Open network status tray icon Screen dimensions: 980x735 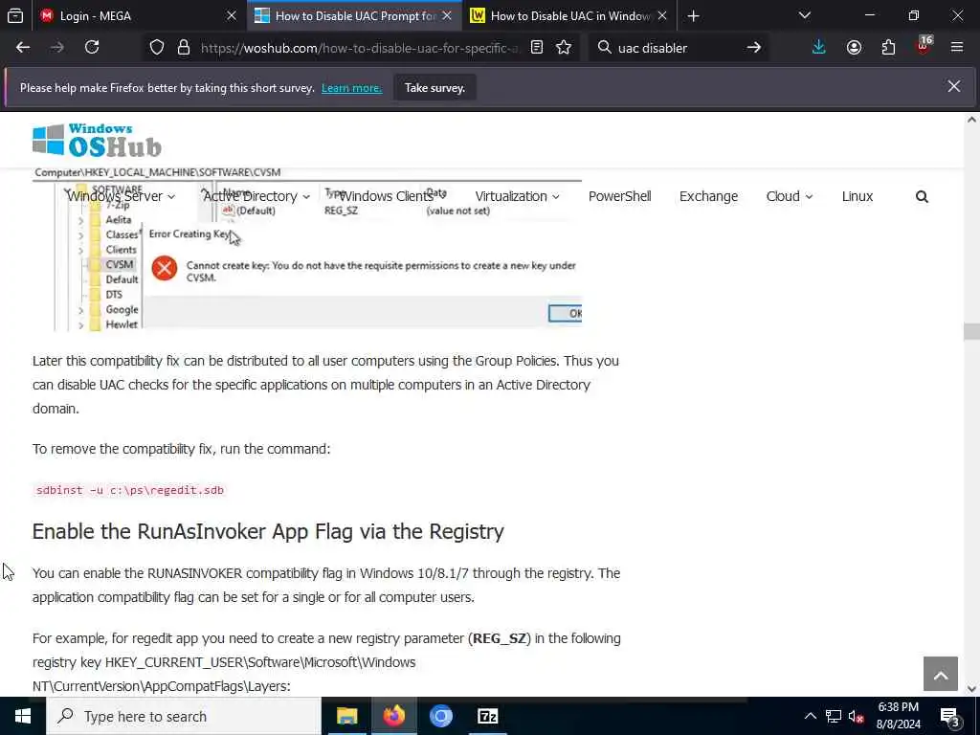834,716
